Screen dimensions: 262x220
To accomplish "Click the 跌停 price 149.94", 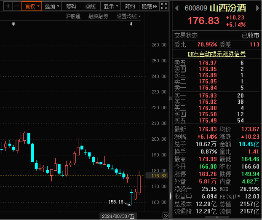I will pyautogui.click(x=250, y=174).
